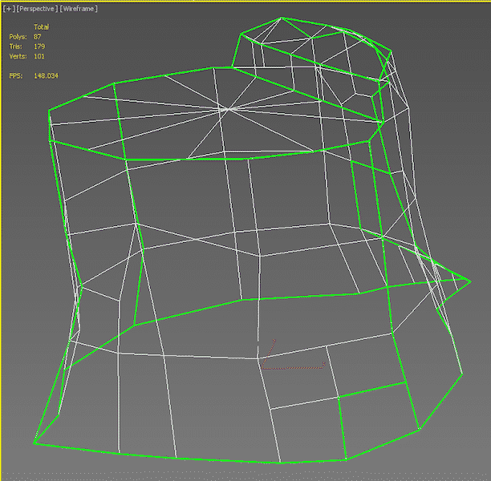The width and height of the screenshot is (491, 481).
Task: Select the bottom-left corner vertex of the mesh
Action: pyautogui.click(x=33, y=443)
